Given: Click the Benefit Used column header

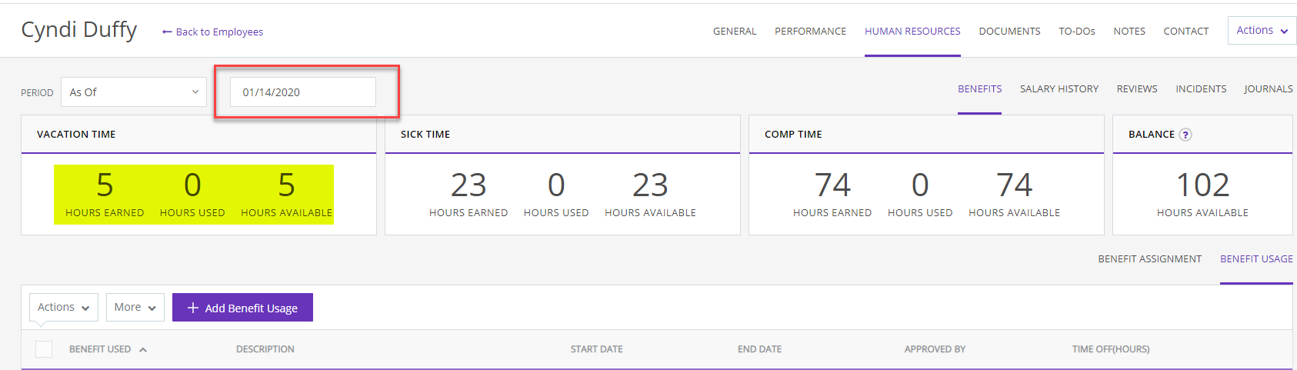Looking at the screenshot, I should click(100, 349).
